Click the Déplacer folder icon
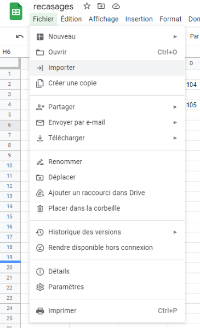 click(40, 178)
